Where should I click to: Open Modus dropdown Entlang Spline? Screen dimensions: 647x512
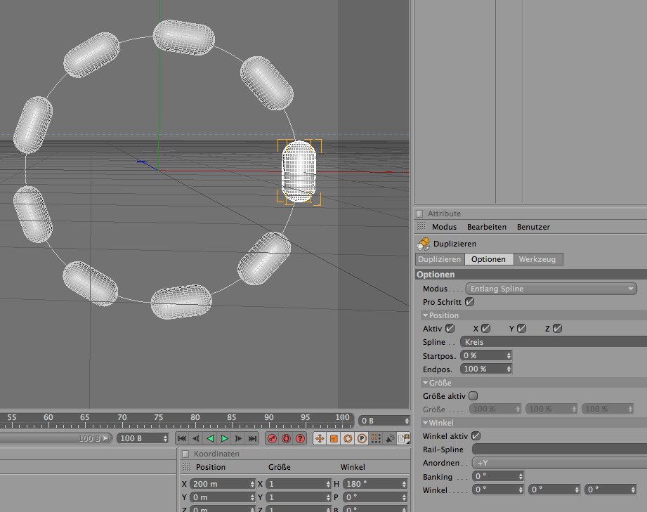click(551, 289)
